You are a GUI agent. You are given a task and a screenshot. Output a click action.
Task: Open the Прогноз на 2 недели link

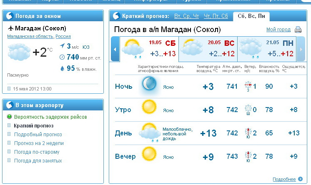[38, 143]
